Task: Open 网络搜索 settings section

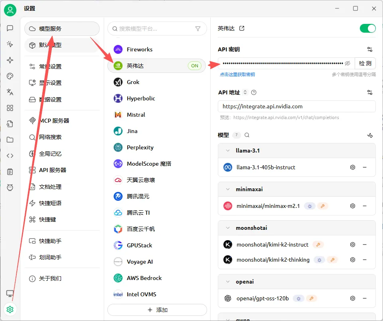Action: pos(62,137)
